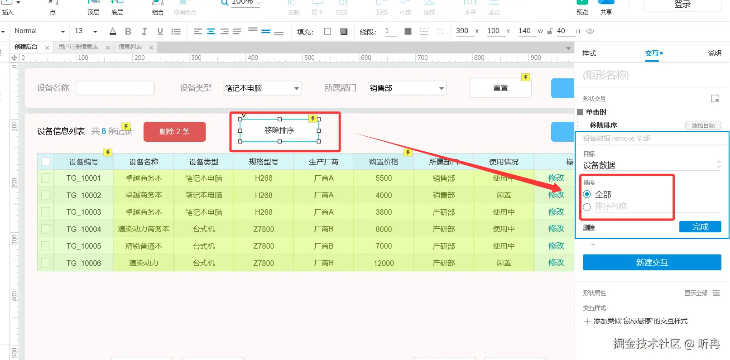Select the 全部 sort radio button
This screenshot has height=360, width=730.
point(587,194)
